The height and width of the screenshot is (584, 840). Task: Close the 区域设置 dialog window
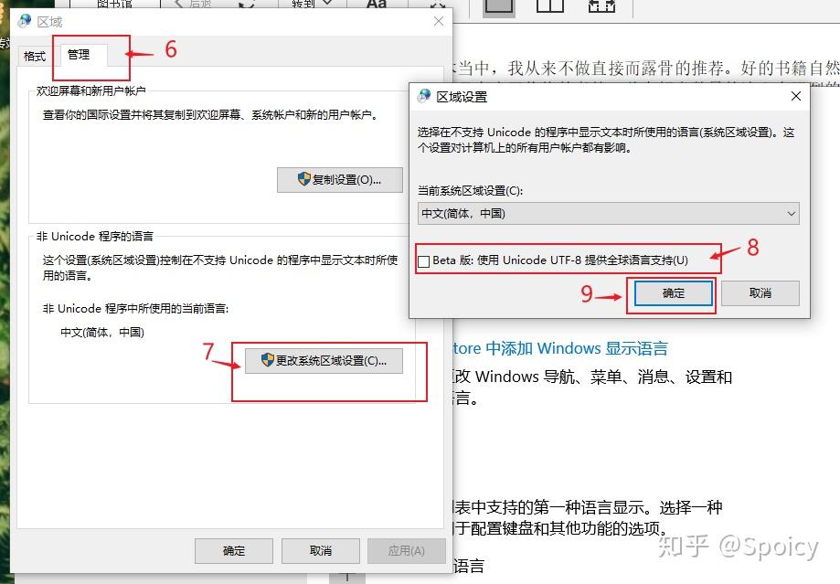click(796, 96)
